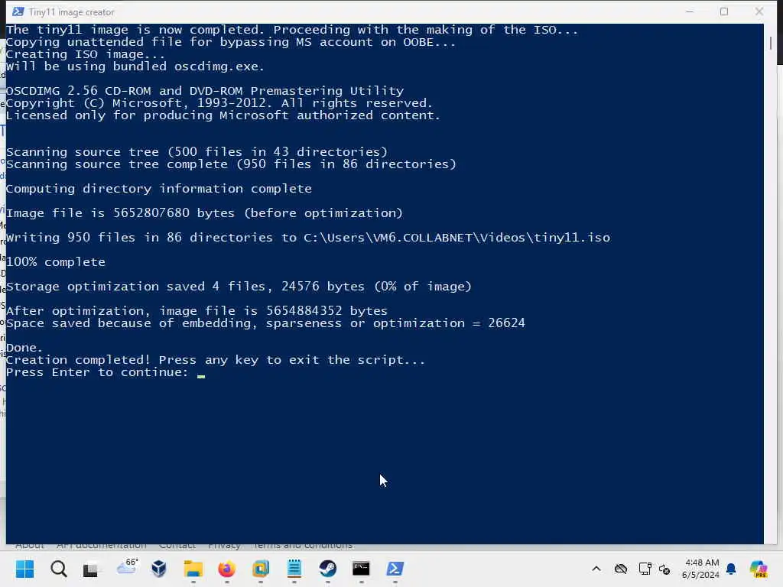Viewport: 783px width, 587px height.
Task: Open the notification bell
Action: (731, 569)
